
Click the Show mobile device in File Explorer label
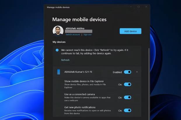coord(84,81)
